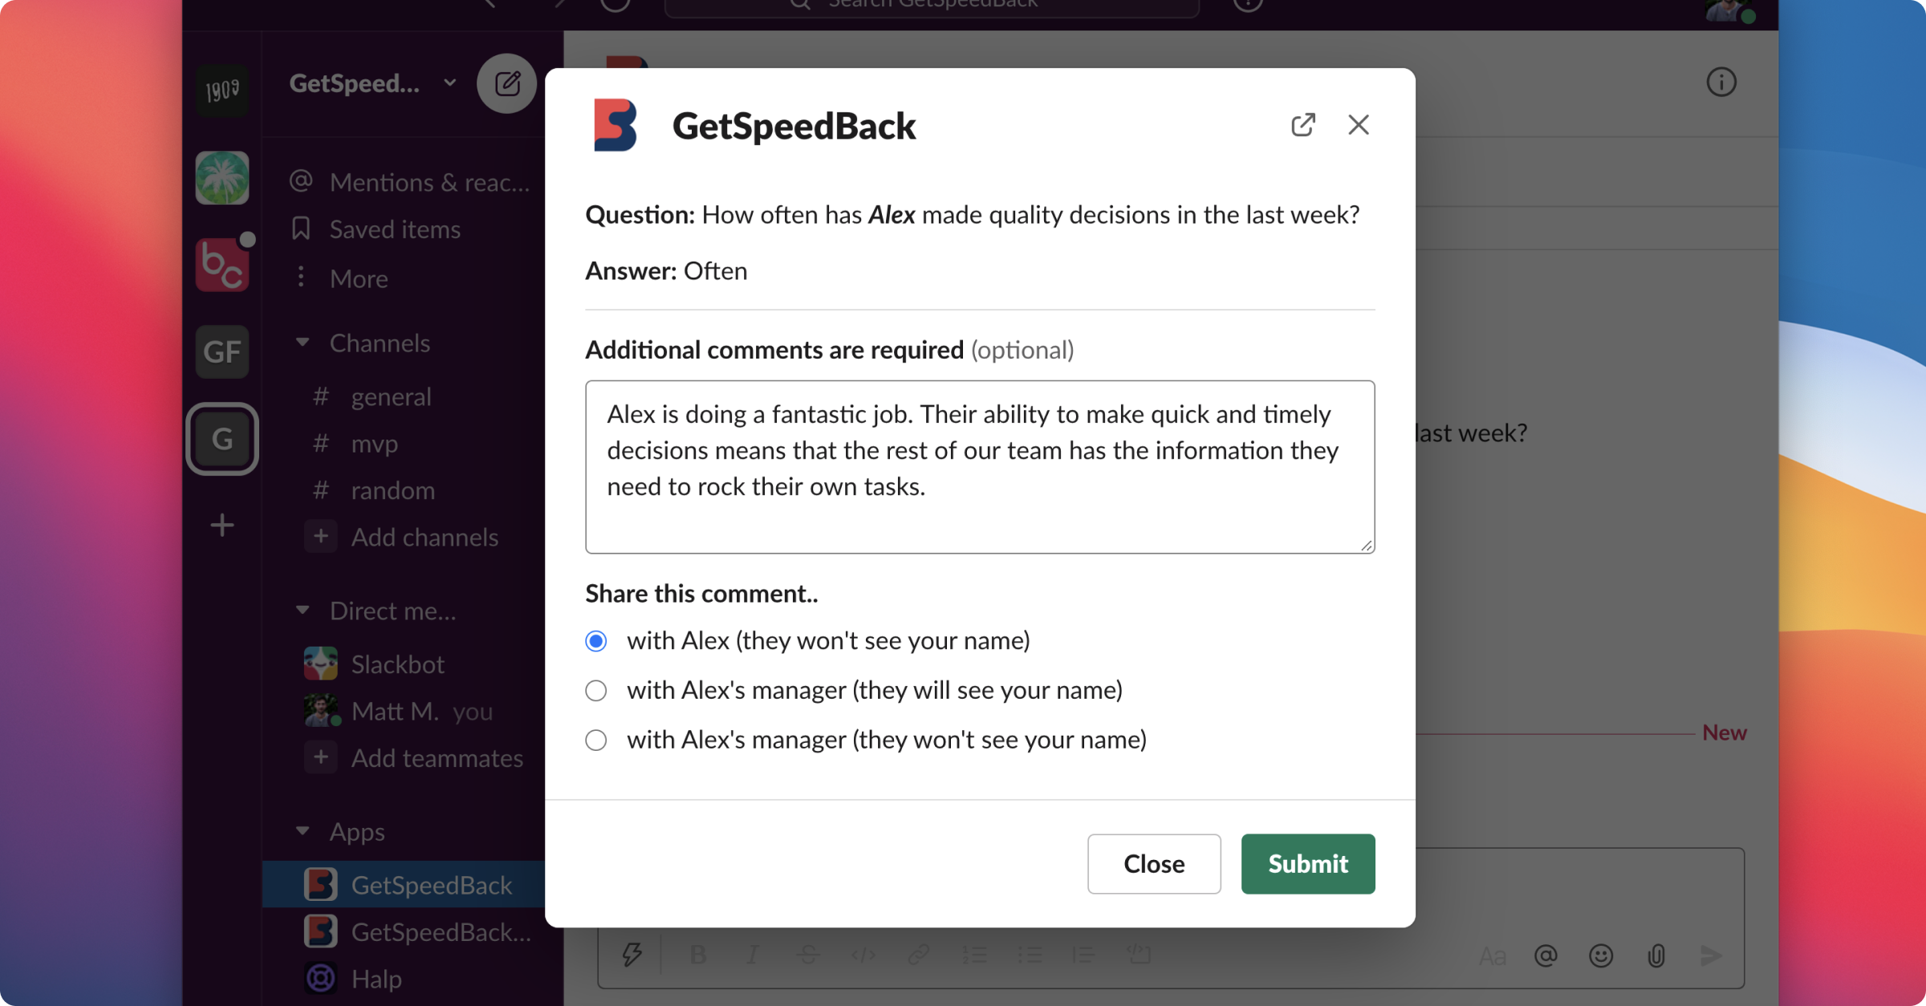
Task: Close the feedback dialog with the Close button
Action: tap(1154, 863)
